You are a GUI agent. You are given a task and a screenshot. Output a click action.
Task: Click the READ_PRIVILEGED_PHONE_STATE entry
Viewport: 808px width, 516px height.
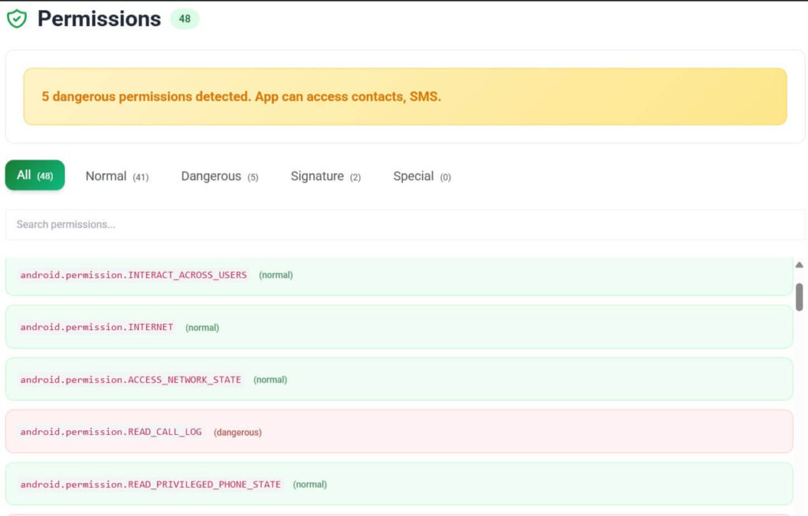(395, 484)
